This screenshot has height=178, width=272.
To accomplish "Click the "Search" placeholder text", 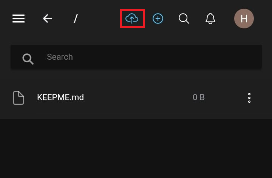I will 60,57.
